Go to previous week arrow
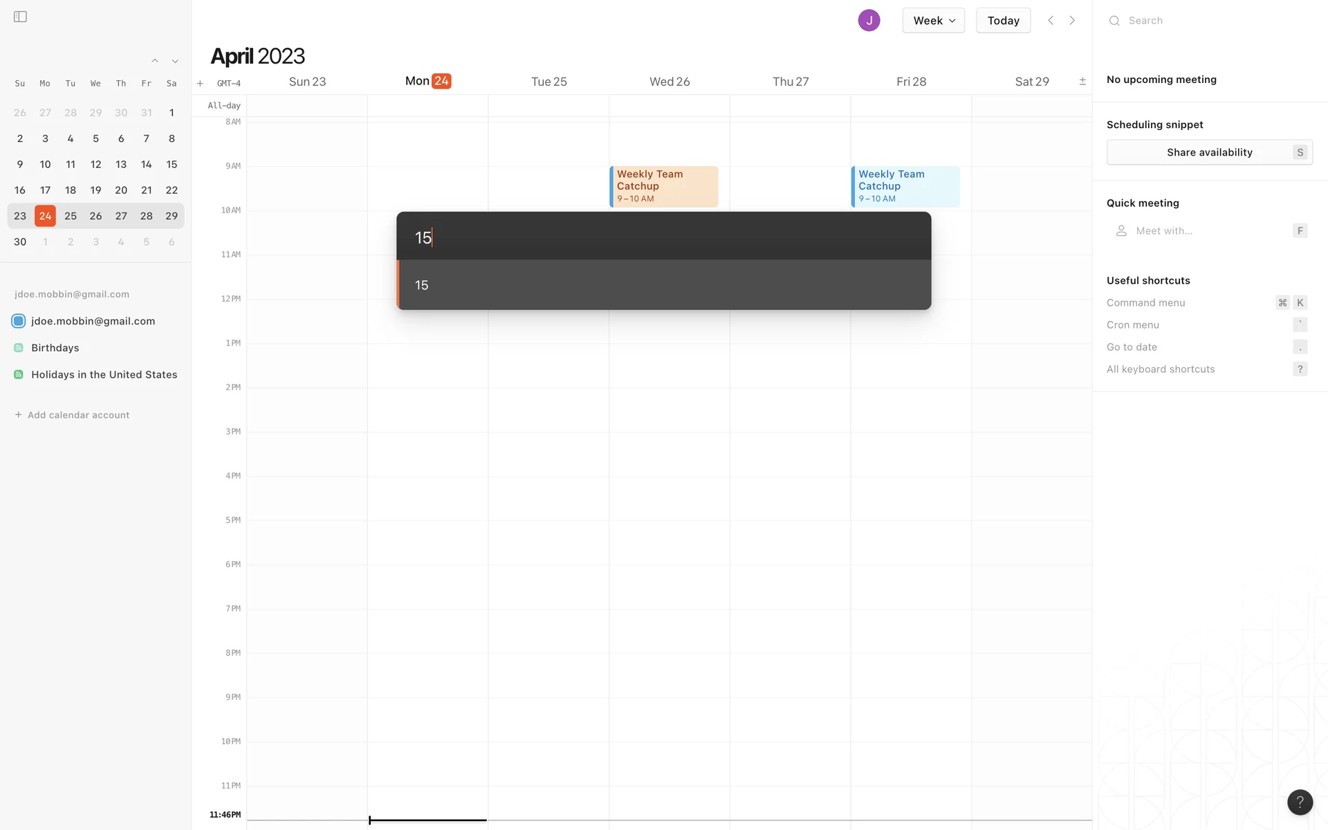Viewport: 1328px width, 830px height. point(1051,20)
